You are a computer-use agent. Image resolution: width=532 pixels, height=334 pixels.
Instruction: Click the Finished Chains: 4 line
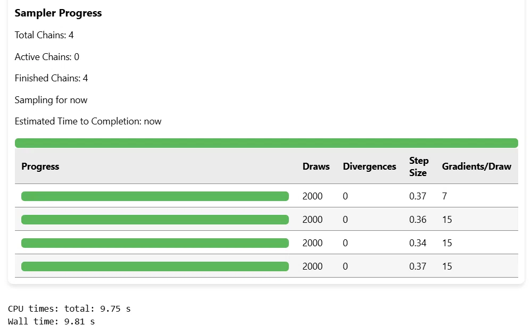(x=51, y=78)
